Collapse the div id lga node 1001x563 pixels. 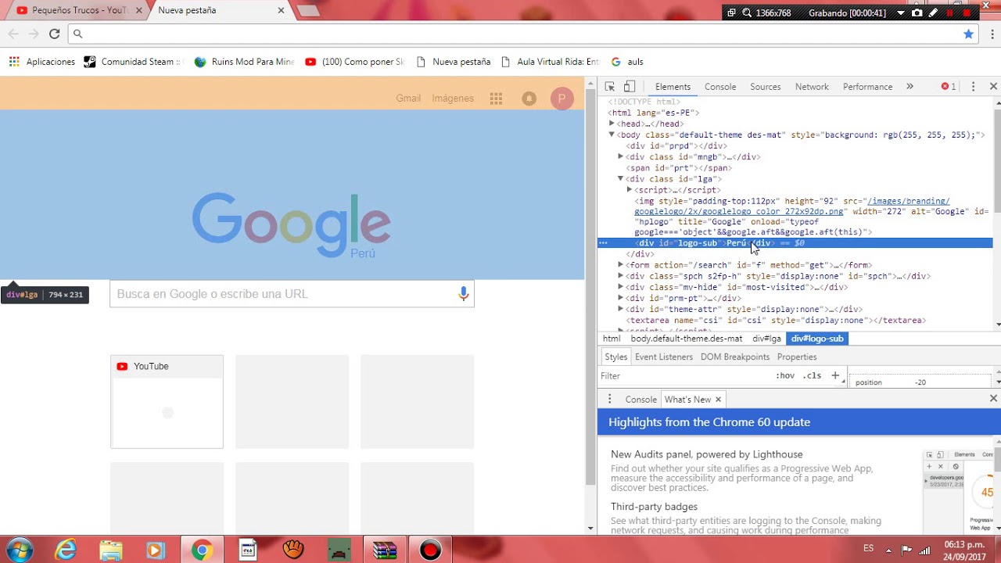point(620,179)
